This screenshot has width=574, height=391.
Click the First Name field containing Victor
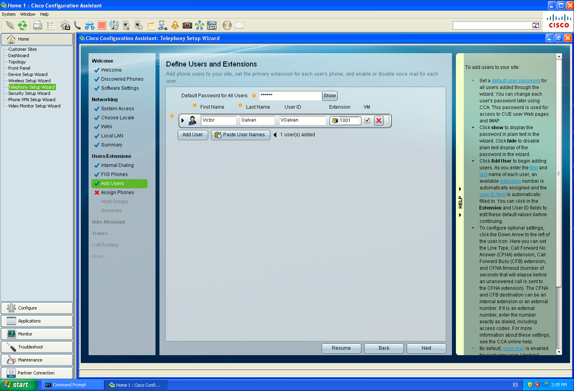219,120
